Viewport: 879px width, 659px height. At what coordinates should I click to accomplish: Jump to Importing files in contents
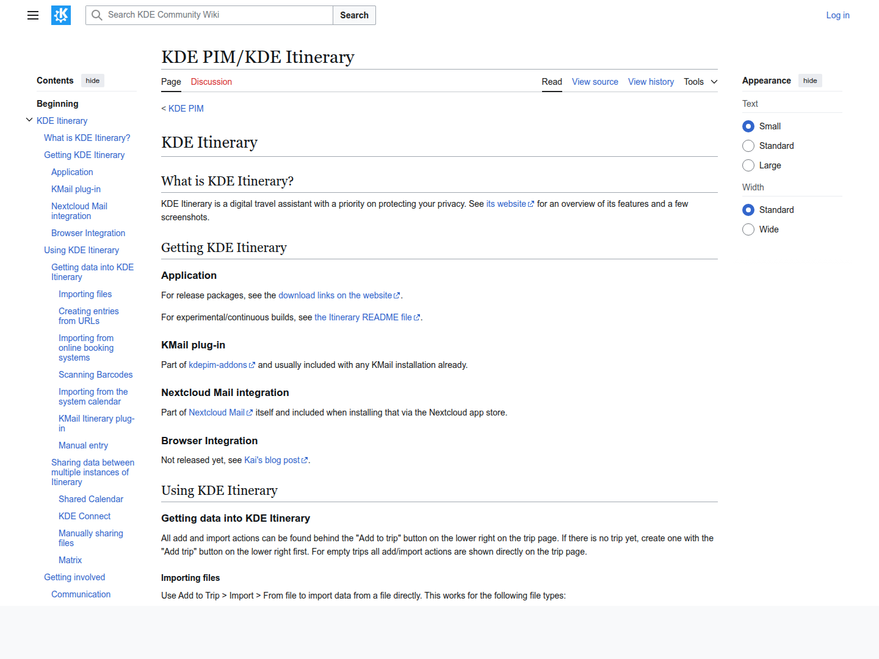[x=85, y=294]
